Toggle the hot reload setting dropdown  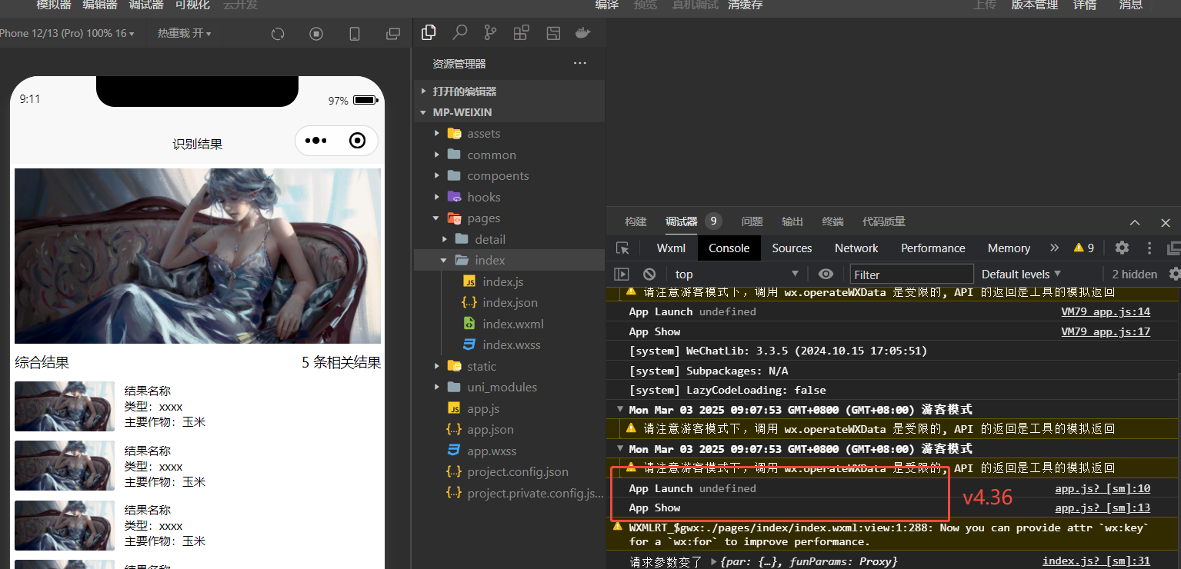[x=184, y=34]
